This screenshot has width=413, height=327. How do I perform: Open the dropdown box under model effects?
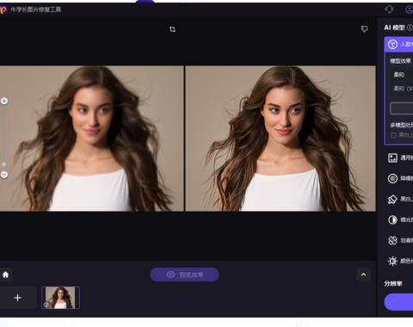point(402,108)
